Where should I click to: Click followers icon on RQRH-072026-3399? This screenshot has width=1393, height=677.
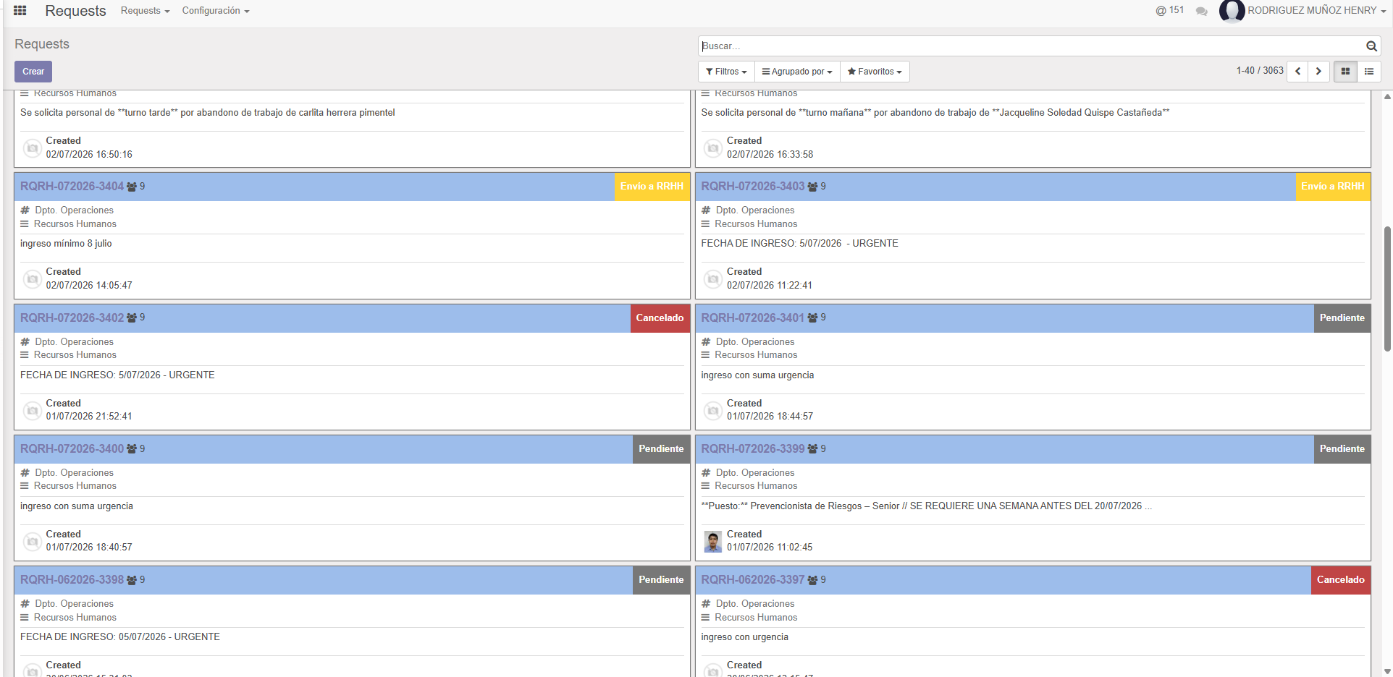(x=812, y=449)
